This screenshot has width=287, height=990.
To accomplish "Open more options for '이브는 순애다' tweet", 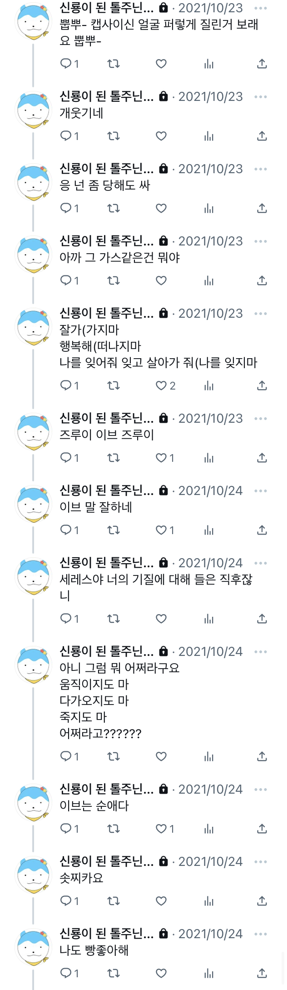I will [x=261, y=789].
